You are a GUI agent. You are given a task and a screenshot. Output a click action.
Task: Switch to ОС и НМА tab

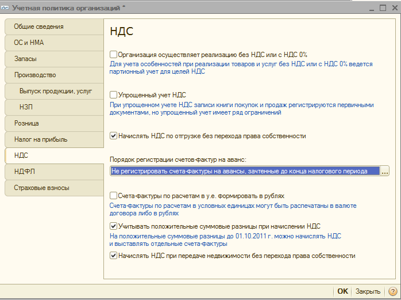(54, 43)
